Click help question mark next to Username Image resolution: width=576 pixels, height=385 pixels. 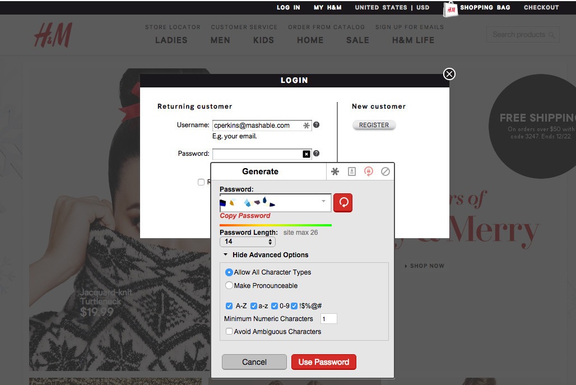point(317,125)
